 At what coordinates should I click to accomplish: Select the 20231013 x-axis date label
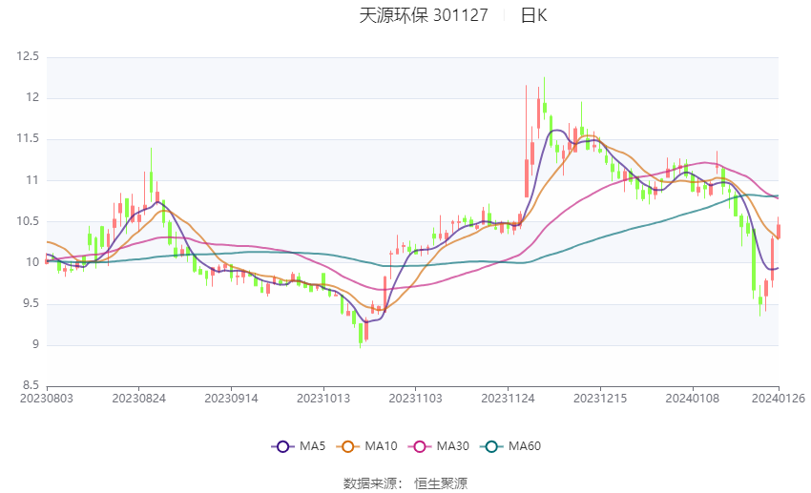click(x=323, y=399)
